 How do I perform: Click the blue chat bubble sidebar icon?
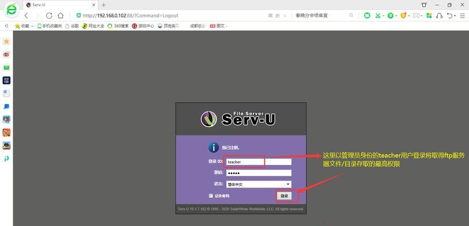[x=6, y=107]
